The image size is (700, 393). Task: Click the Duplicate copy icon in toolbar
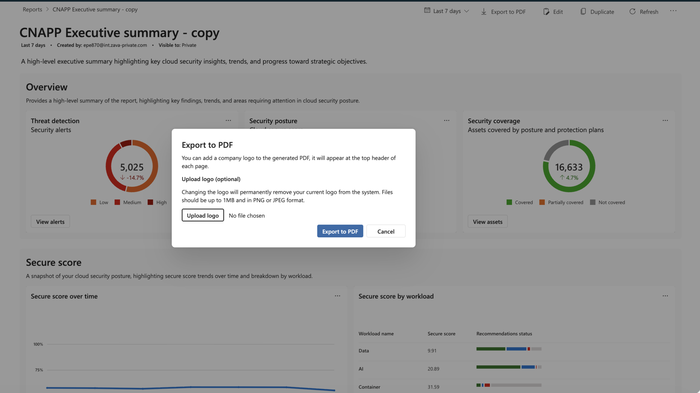point(583,11)
